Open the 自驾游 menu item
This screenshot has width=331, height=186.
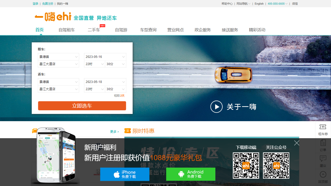[121, 30]
